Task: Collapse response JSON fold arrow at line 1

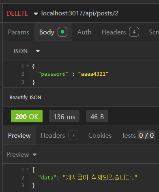Action: coord(28,169)
